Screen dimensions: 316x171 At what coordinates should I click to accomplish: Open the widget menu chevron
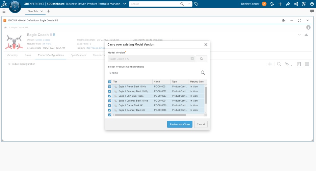coord(307,20)
